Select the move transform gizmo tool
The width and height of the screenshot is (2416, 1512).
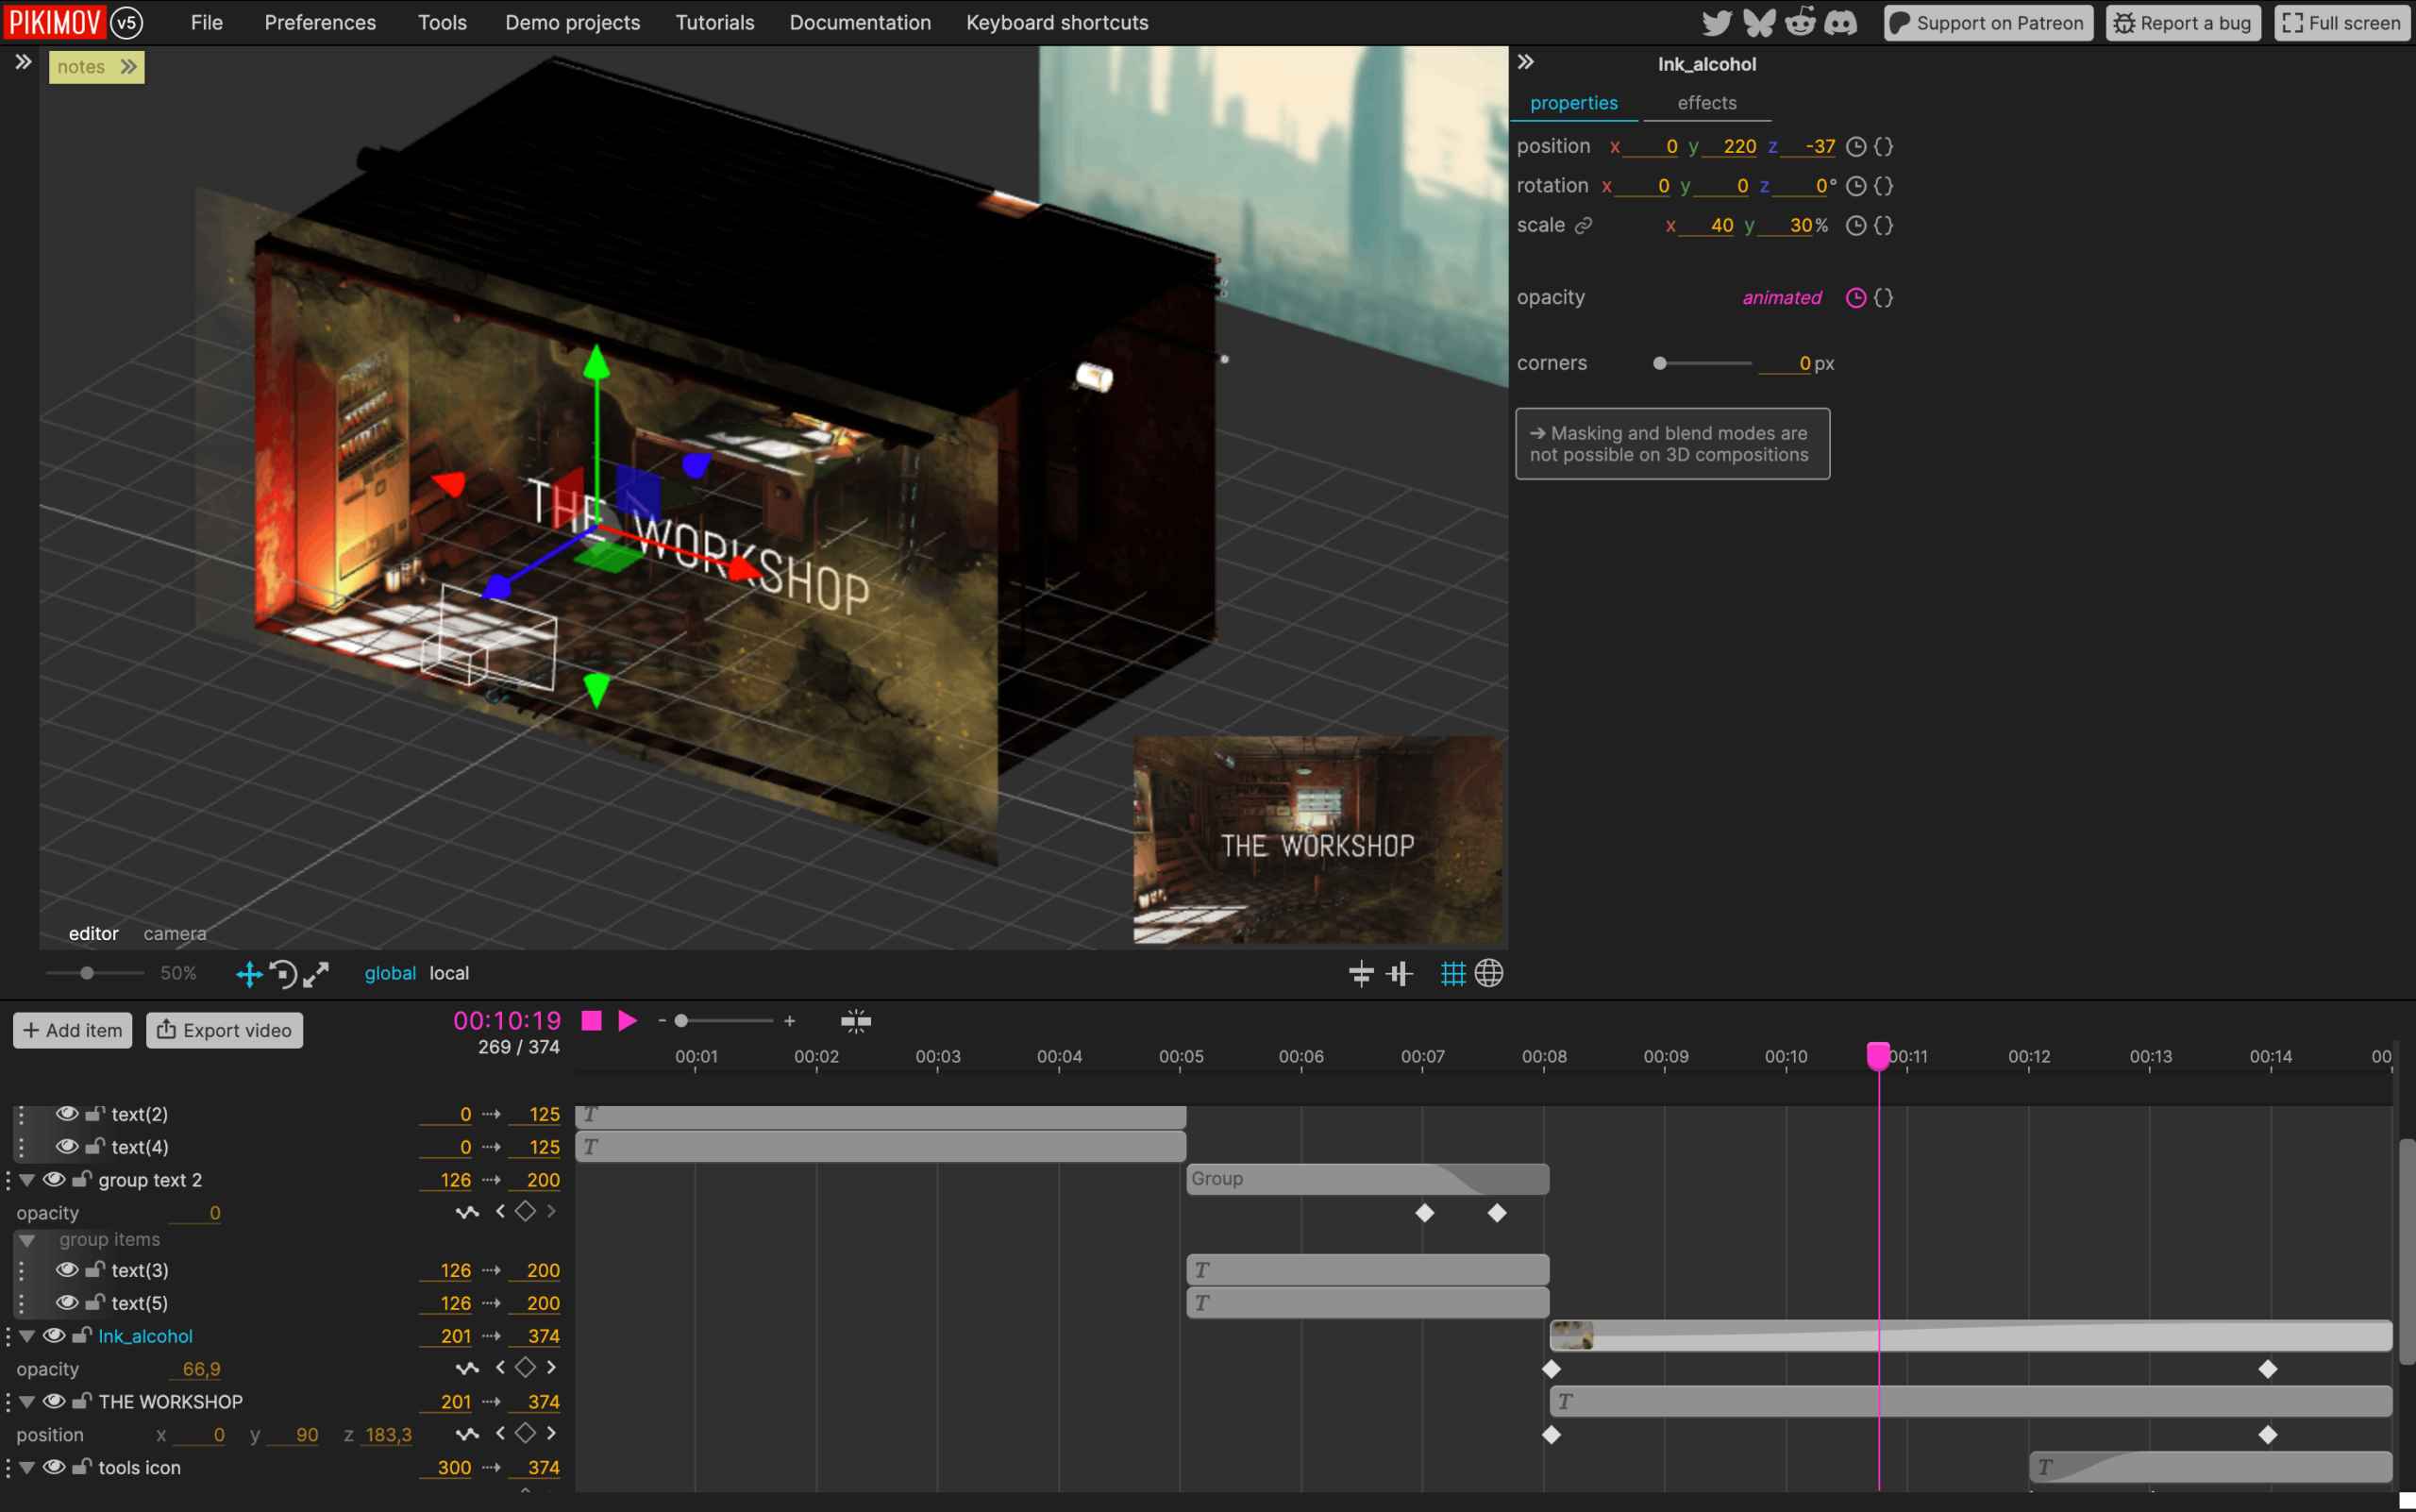pyautogui.click(x=249, y=973)
